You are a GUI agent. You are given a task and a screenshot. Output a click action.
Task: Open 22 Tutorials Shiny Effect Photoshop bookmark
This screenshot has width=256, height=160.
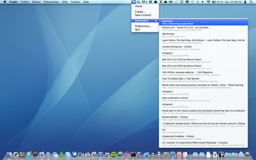pyautogui.click(x=203, y=144)
